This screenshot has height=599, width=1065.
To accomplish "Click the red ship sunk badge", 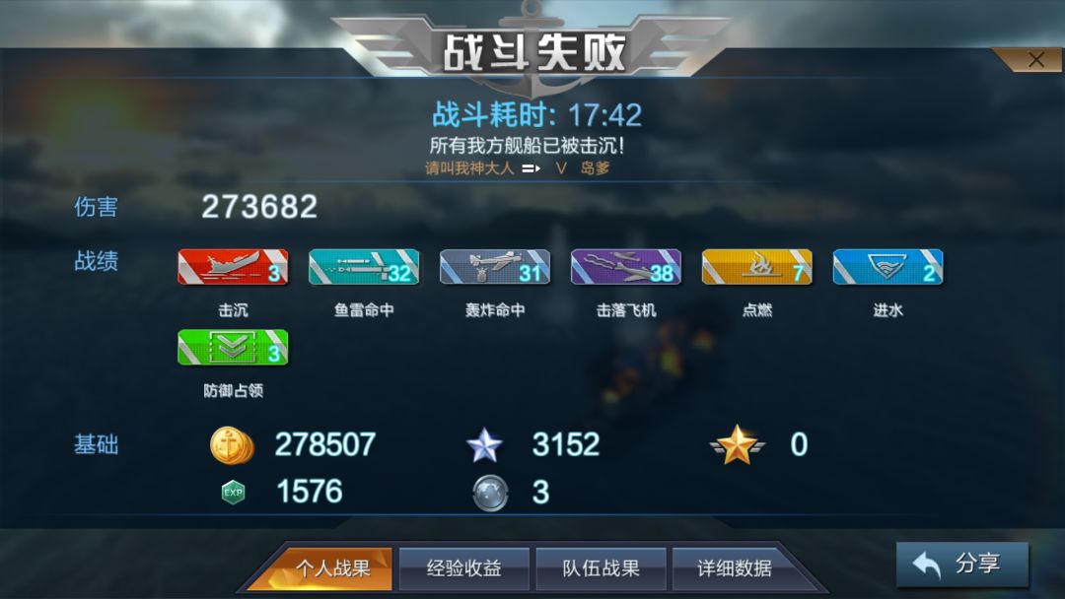I will [x=233, y=267].
